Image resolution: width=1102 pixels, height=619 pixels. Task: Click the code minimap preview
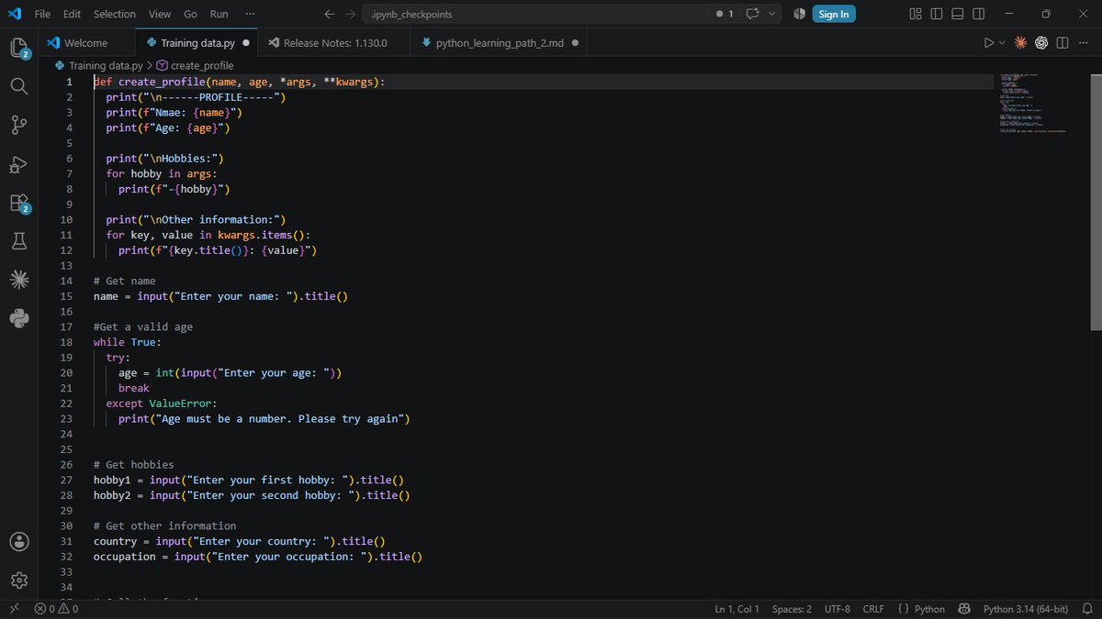1032,103
